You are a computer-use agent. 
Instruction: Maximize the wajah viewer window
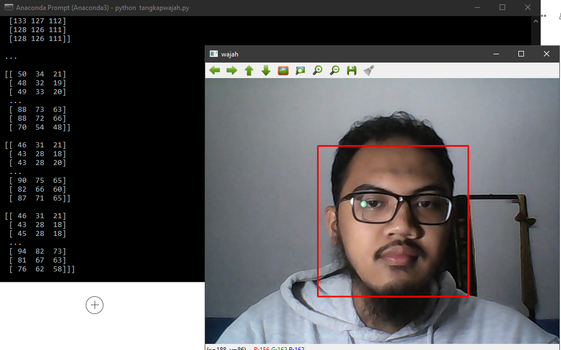click(521, 54)
